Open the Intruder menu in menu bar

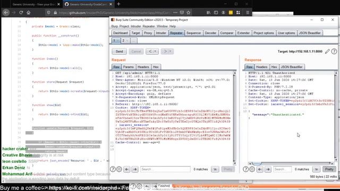pyautogui.click(x=136, y=26)
